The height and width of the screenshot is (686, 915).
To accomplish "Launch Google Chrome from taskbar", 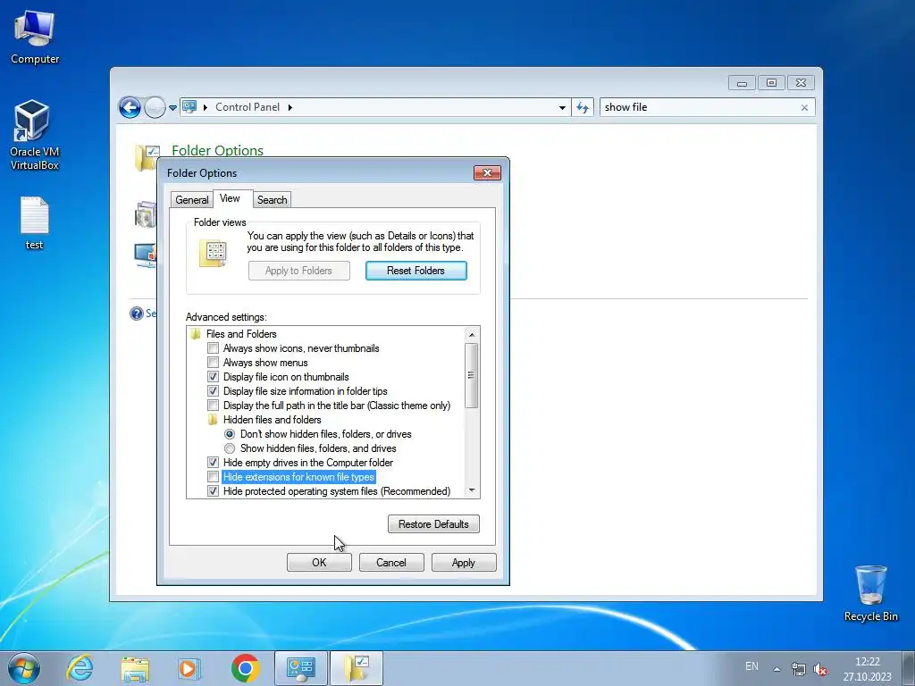I will coord(245,668).
